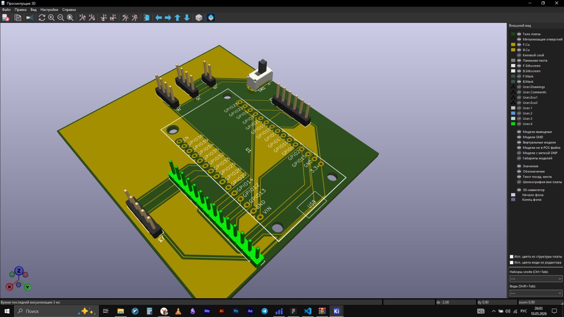The height and width of the screenshot is (317, 564).
Task: Hide the F.Cu layer
Action: point(519,44)
